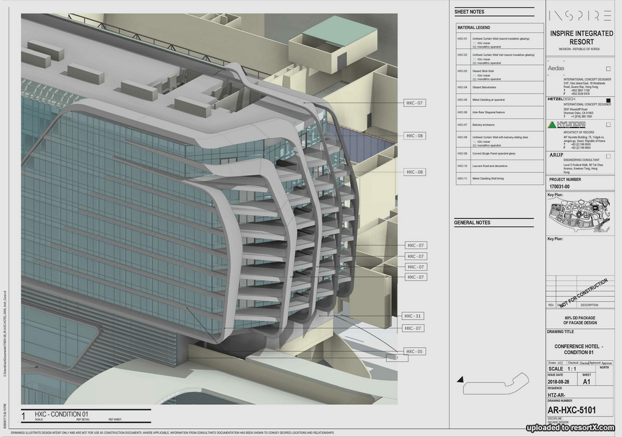The image size is (622, 437).
Task: Uncheck the filled square next to HETZELDESIGN
Action: pyautogui.click(x=608, y=100)
